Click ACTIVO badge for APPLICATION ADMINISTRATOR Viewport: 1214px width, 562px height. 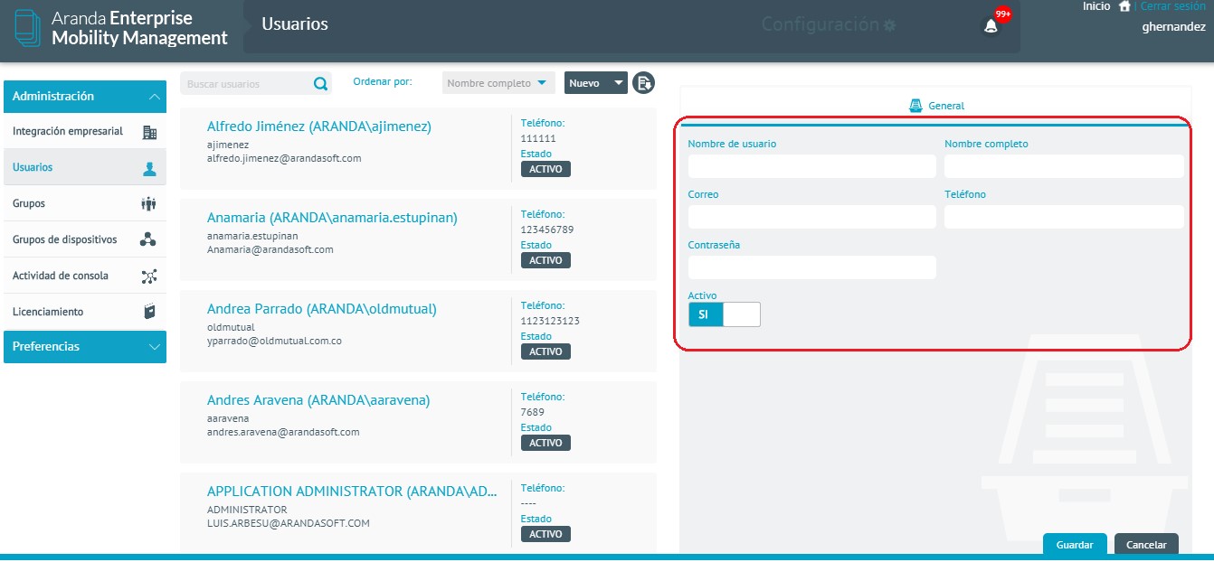point(545,534)
